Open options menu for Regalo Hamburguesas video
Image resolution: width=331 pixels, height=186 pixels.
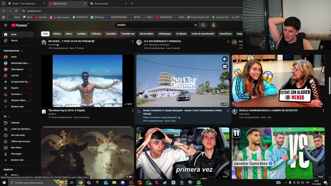[323, 111]
